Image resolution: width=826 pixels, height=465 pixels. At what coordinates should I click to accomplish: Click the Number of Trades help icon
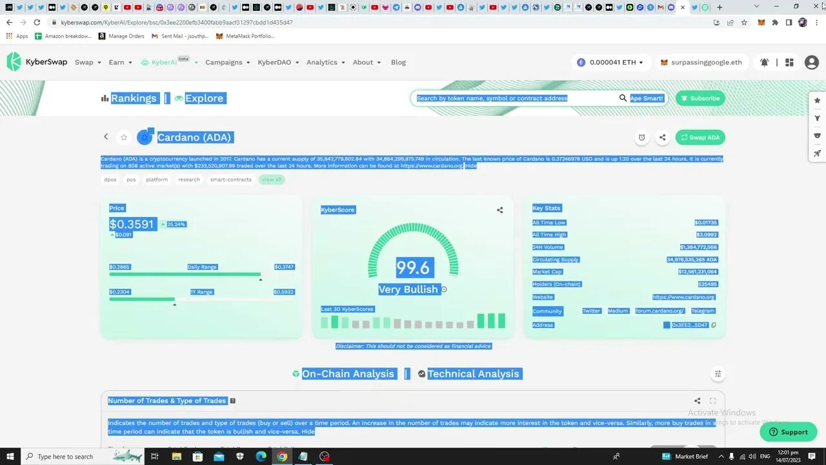coord(233,401)
